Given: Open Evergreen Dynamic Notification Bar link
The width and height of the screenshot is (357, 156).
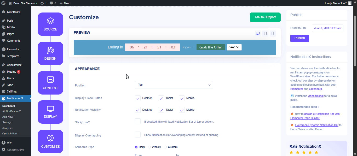Looking at the screenshot, I should point(316,125).
